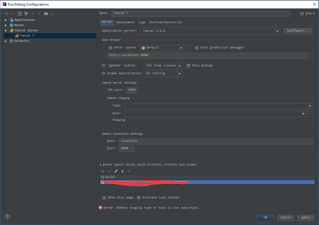Open remote host ellipsis button
This screenshot has height=225, width=319.
pos(310,114)
